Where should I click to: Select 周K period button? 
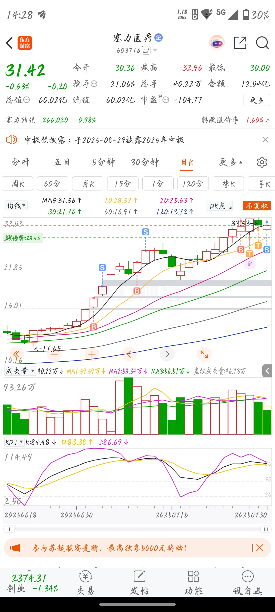click(18, 184)
